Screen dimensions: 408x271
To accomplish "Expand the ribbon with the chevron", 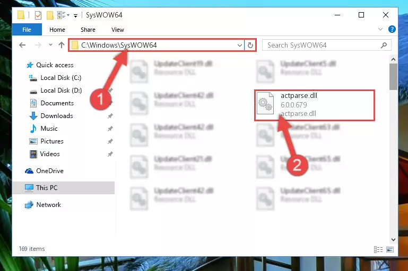I will tap(380, 29).
